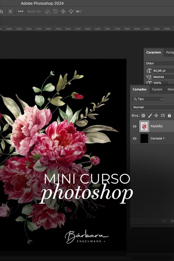This screenshot has width=174, height=261.
Task: Switch to the Camadas tab
Action: point(140,89)
